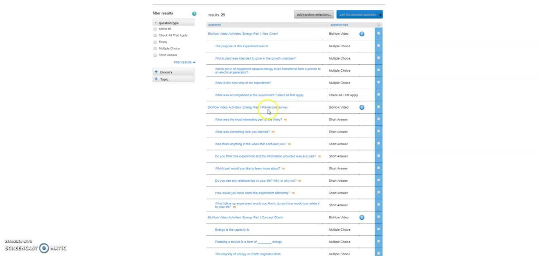The image size is (540, 256).
Task: Tick the Short Answer filter checkbox
Action: point(155,55)
